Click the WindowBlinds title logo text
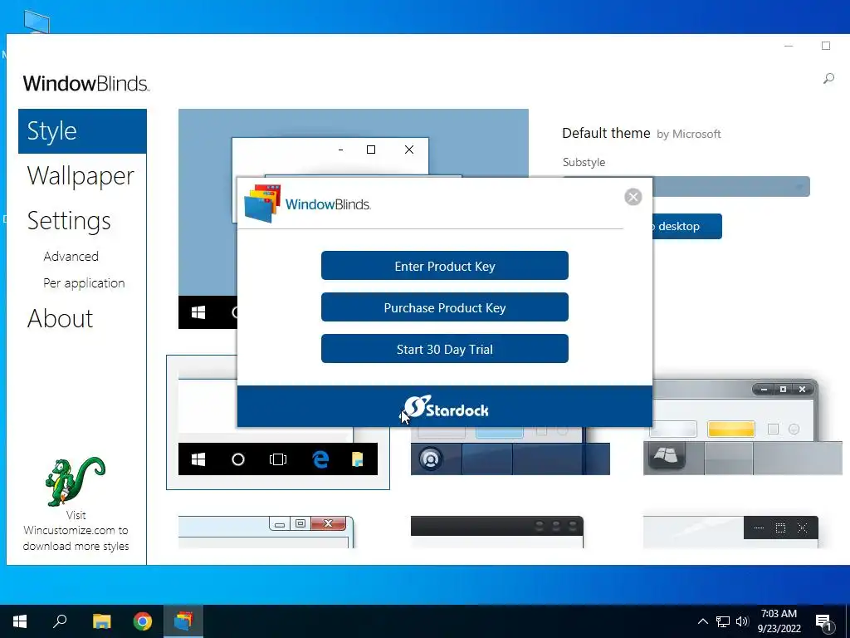 tap(86, 84)
